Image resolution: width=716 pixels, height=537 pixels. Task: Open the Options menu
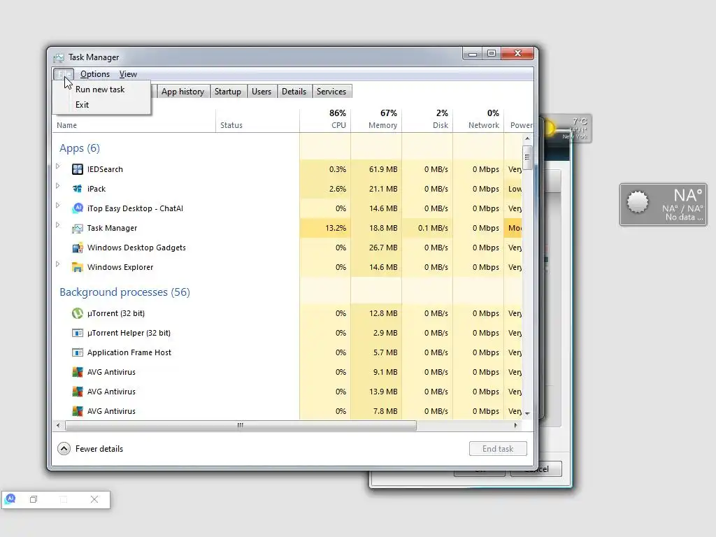95,74
